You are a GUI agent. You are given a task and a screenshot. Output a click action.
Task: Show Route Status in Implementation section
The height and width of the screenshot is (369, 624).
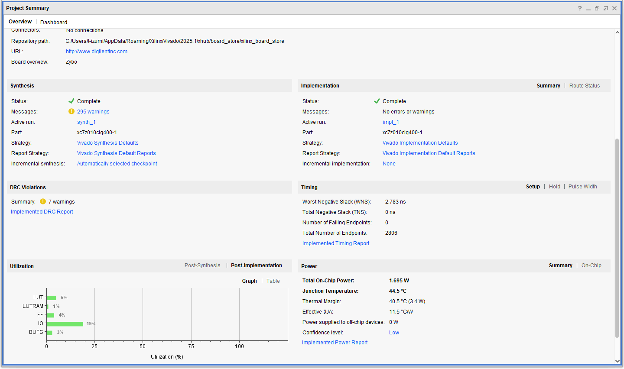(584, 86)
